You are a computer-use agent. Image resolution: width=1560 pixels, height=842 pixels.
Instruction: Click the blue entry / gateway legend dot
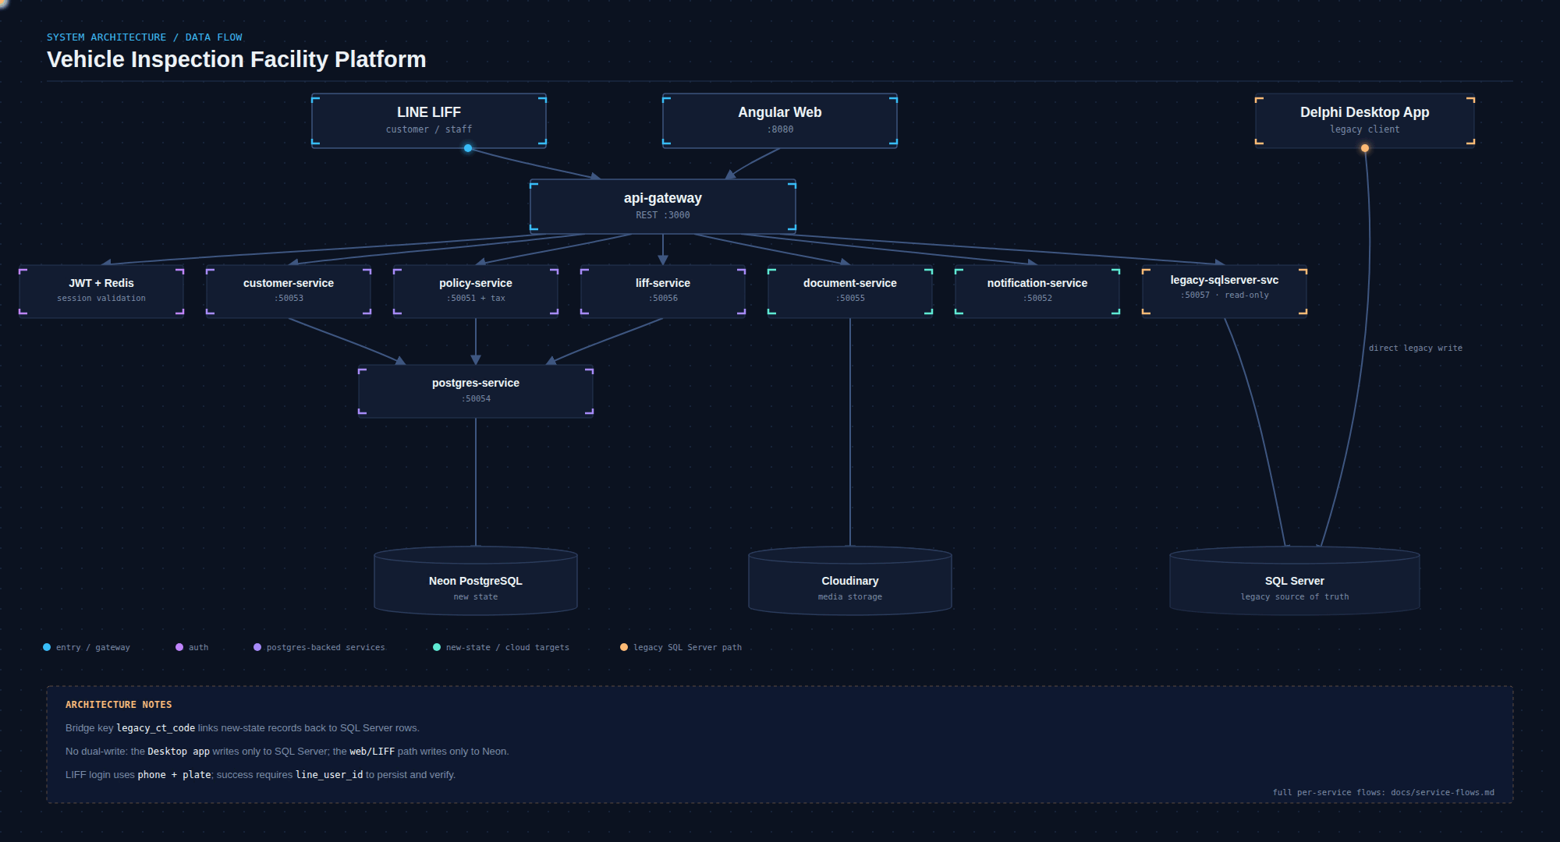pyautogui.click(x=47, y=647)
